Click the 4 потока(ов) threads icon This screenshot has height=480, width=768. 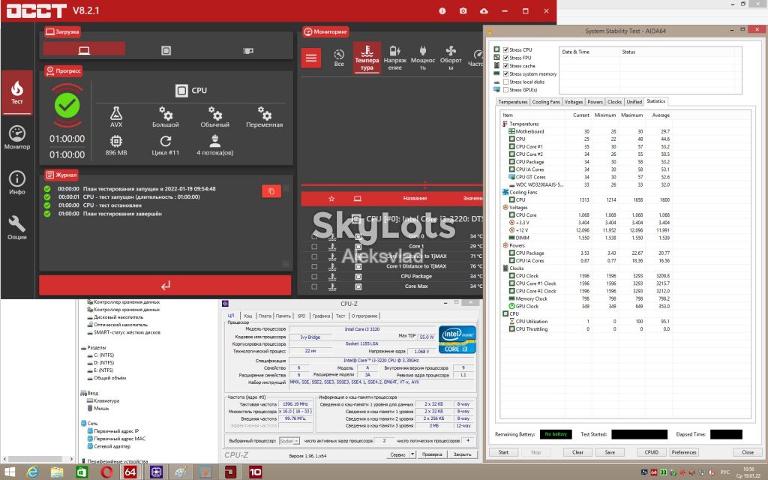[x=215, y=142]
